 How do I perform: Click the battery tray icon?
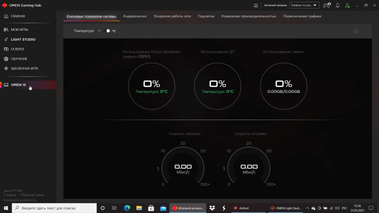click(x=325, y=208)
